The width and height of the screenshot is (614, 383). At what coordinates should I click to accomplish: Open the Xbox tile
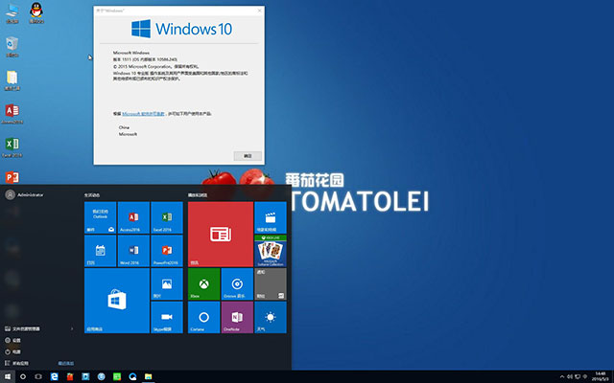click(x=203, y=283)
